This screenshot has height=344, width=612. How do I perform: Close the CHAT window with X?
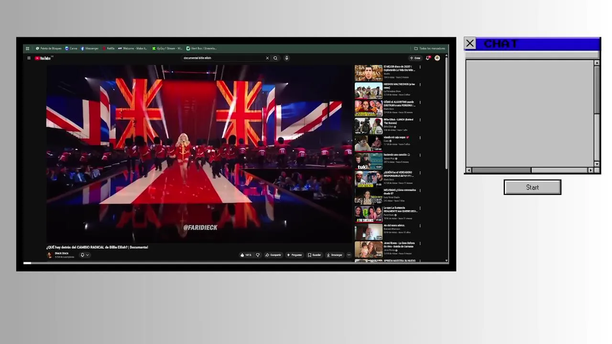pos(470,44)
